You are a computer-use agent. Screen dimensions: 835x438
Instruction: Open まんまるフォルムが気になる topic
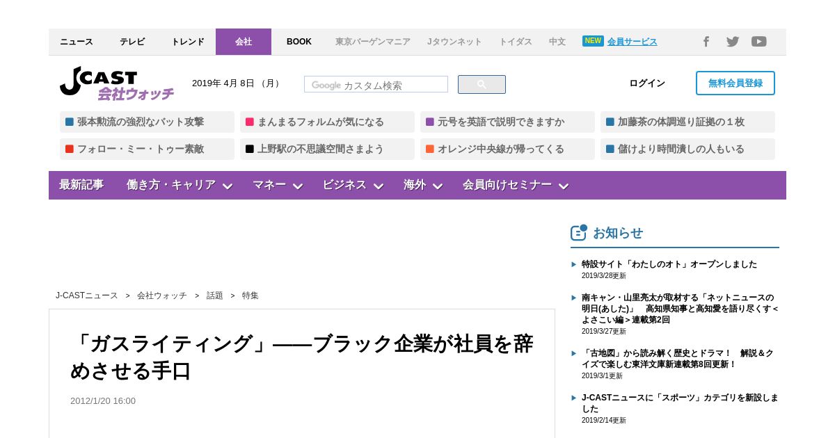(327, 122)
